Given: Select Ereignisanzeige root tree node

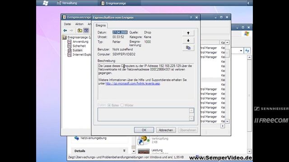Looking at the screenshot, I should click(79, 37).
